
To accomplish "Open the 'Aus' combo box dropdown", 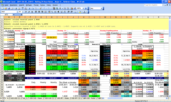I will pos(101,8).
